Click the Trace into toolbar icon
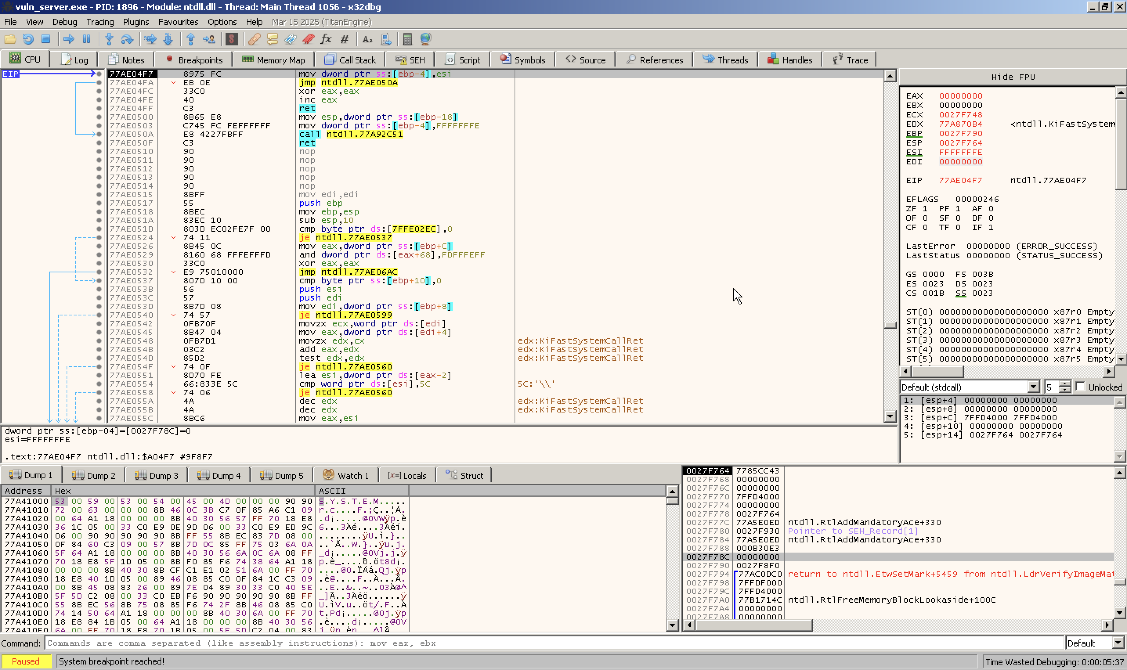Image resolution: width=1127 pixels, height=670 pixels. point(150,39)
